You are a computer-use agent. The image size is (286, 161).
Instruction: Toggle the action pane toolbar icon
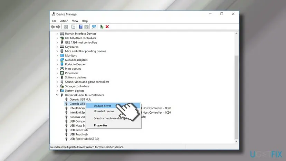point(86,27)
